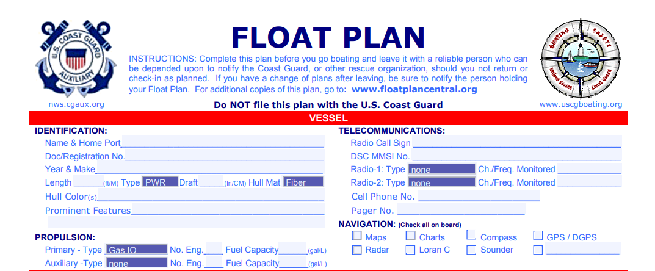Visit the www.uscgboating.org link
The width and height of the screenshot is (655, 271).
click(581, 104)
